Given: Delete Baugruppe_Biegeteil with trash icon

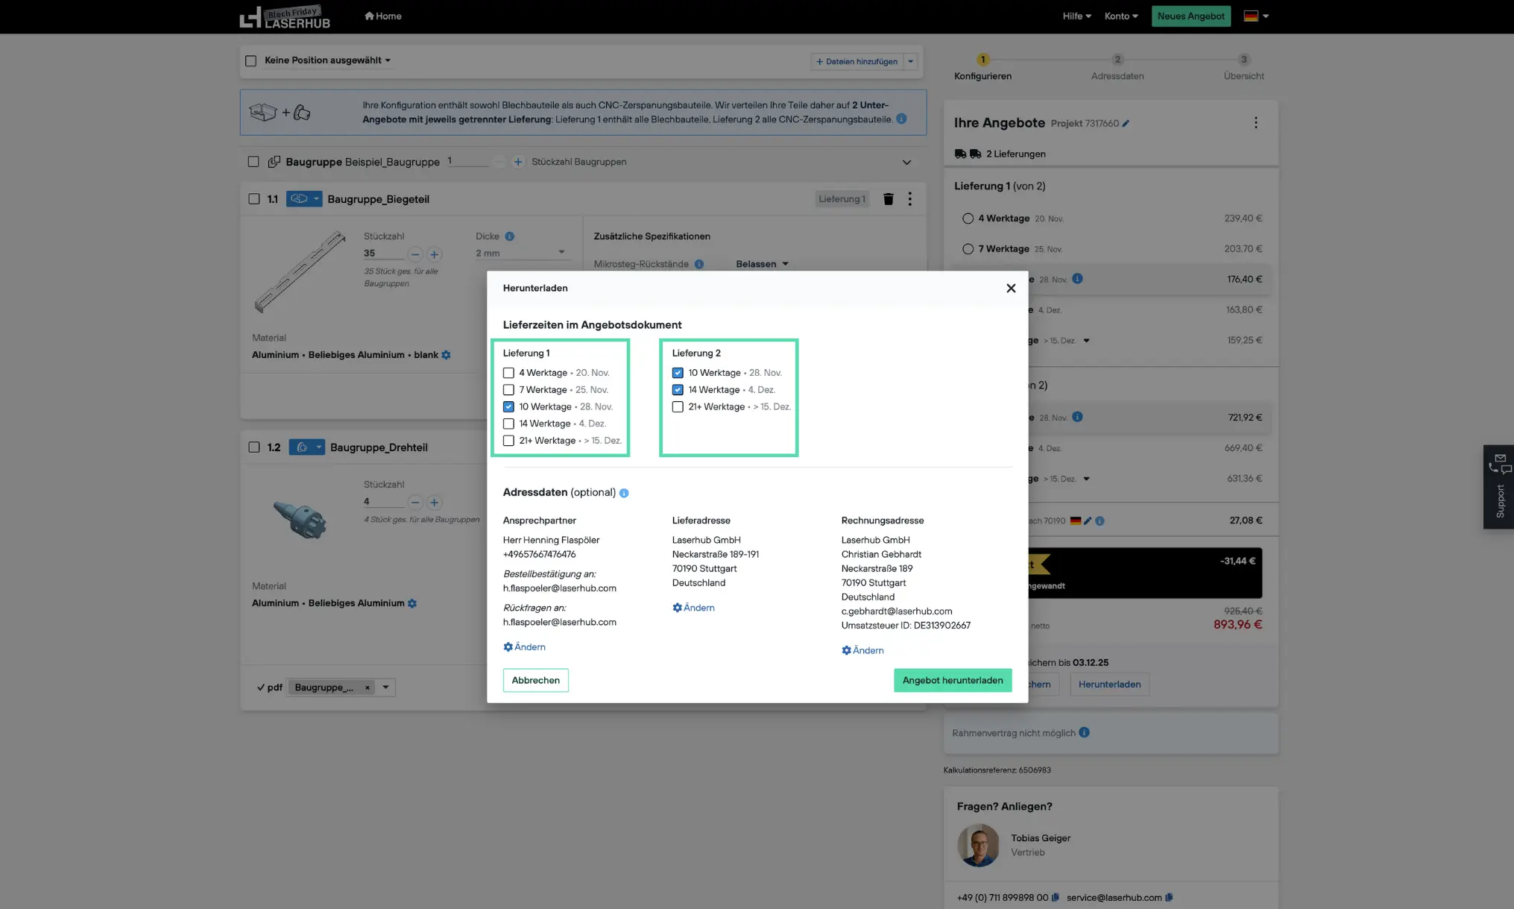Looking at the screenshot, I should 888,199.
